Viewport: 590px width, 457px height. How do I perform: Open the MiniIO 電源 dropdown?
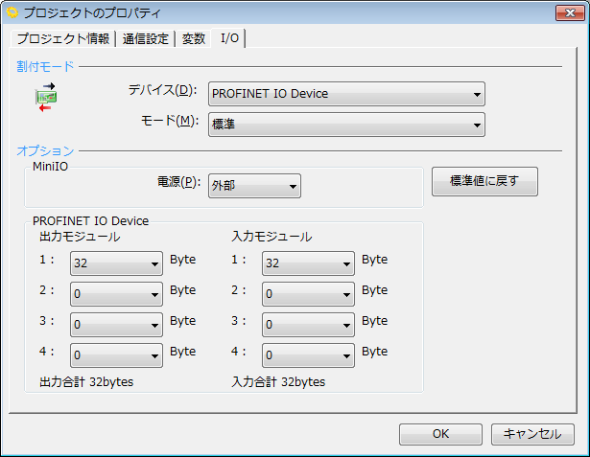[254, 186]
